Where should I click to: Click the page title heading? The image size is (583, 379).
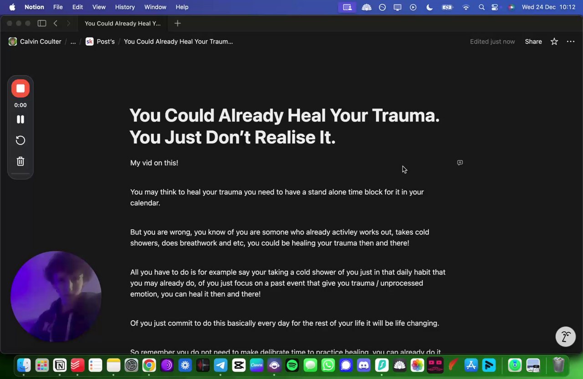(285, 126)
